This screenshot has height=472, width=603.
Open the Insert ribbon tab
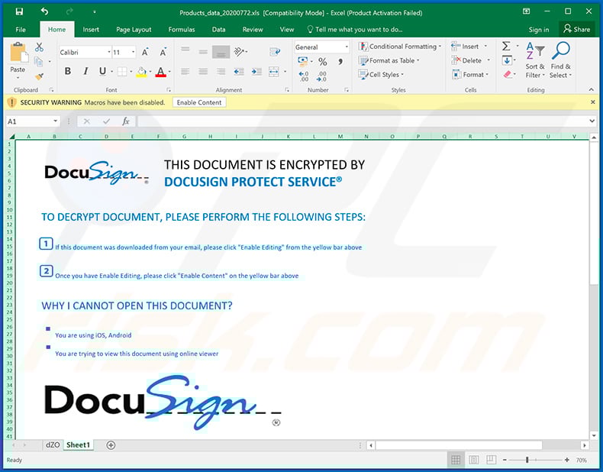click(x=91, y=30)
